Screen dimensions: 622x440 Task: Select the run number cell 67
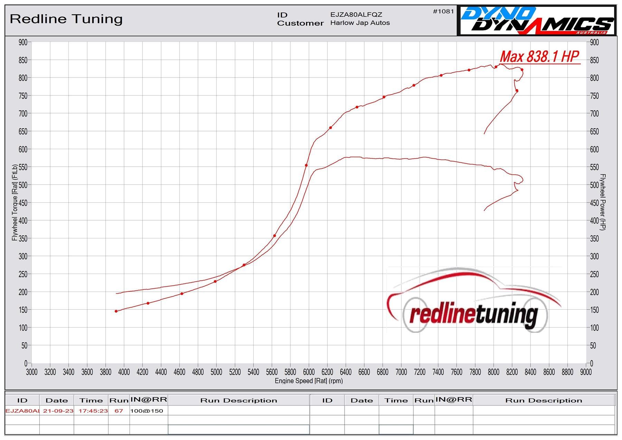(x=119, y=411)
